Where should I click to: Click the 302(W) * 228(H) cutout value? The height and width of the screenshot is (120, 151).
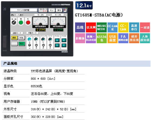pyautogui.click(x=47, y=117)
